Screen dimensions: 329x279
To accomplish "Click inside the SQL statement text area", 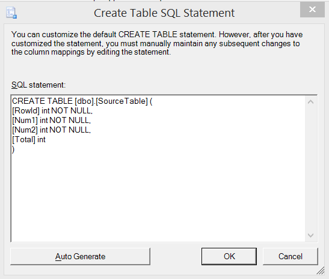I will (158, 169).
